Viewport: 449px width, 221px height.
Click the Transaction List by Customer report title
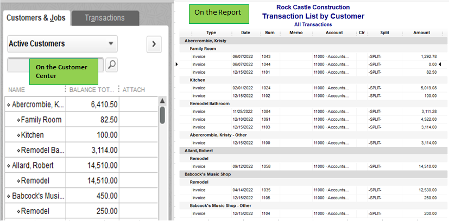(313, 16)
